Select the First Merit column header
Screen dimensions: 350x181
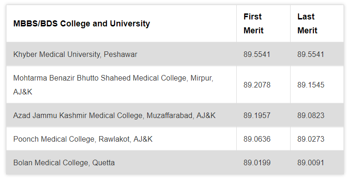(x=253, y=23)
